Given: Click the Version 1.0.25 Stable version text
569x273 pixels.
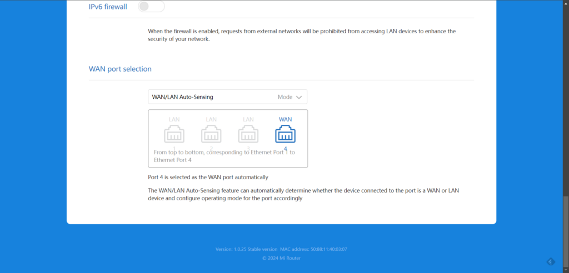Looking at the screenshot, I should [246, 250].
